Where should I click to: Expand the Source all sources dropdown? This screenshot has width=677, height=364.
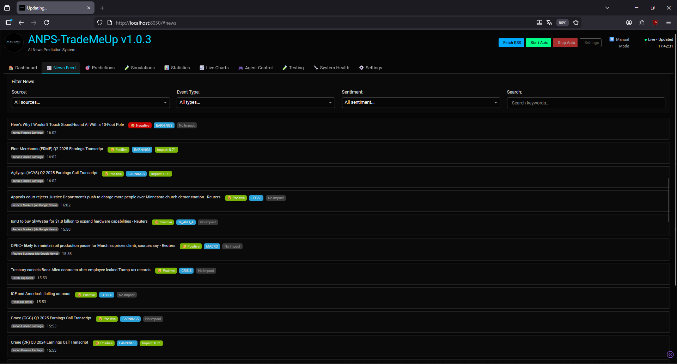(91, 102)
